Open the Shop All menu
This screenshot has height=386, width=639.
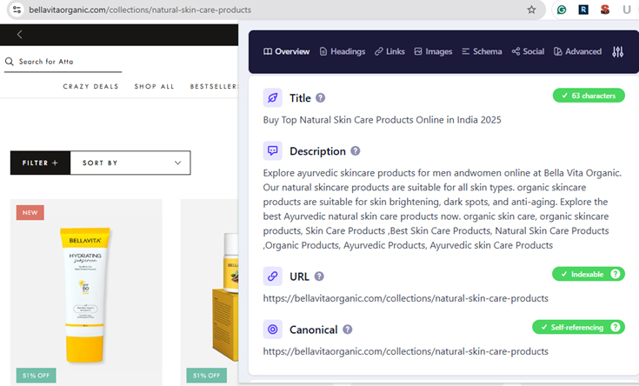pos(154,86)
